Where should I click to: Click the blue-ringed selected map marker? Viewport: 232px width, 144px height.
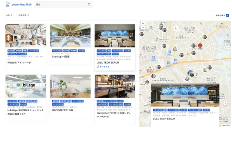190,73
